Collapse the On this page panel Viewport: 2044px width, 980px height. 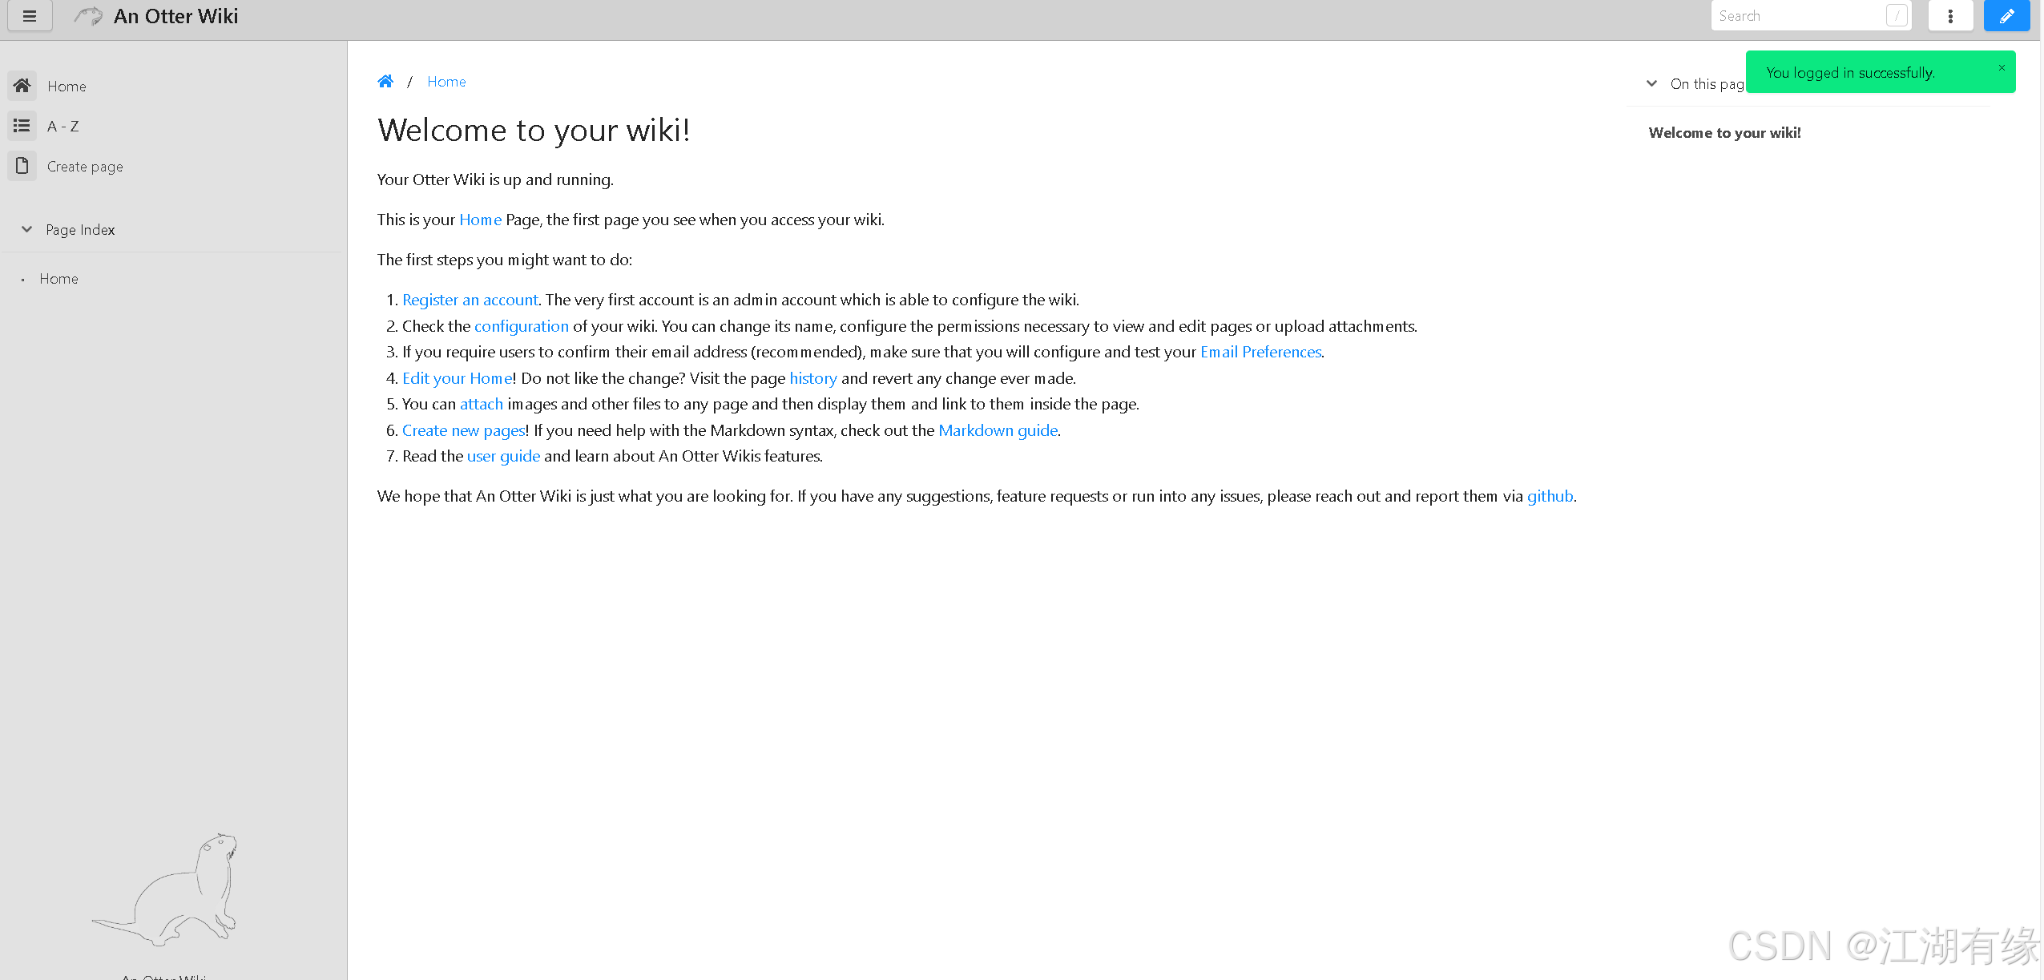pos(1651,83)
